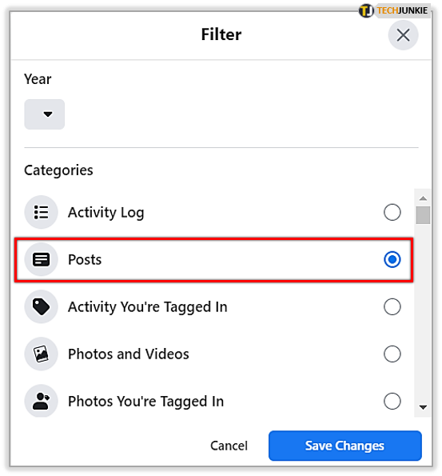Close the Filter dialog with X
Viewport: 442px width, 476px height.
click(x=403, y=35)
